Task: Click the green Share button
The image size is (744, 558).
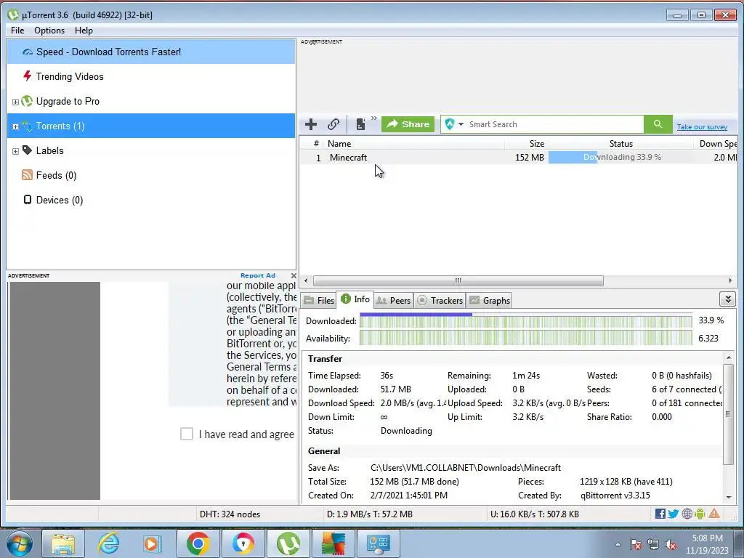Action: coord(408,124)
